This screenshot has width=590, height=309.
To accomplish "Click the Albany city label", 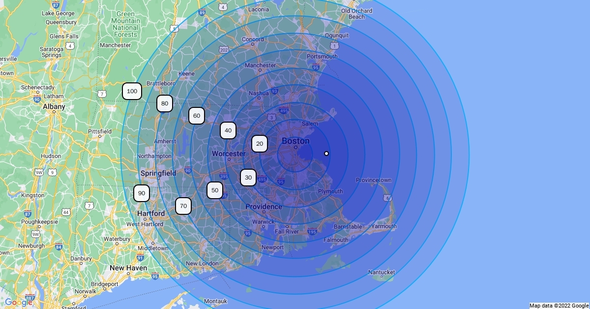I will point(54,106).
